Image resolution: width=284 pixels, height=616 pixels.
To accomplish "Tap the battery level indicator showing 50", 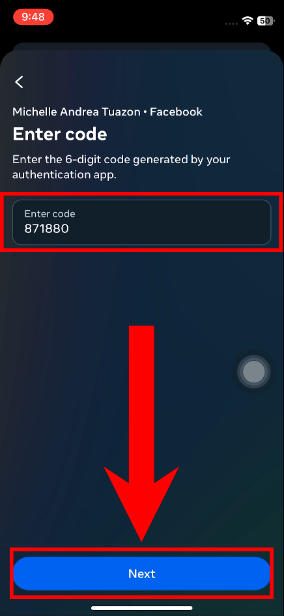I will click(x=266, y=21).
